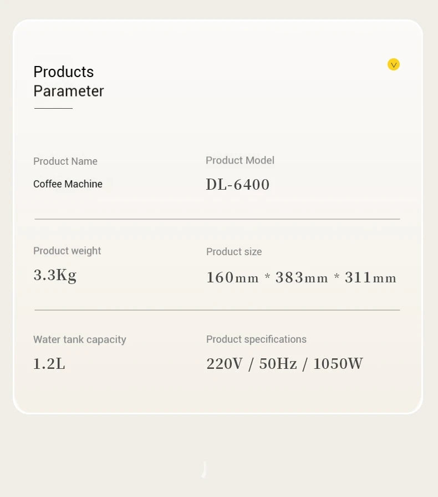
Task: Click the 1.2L capacity value
Action: [x=49, y=364]
